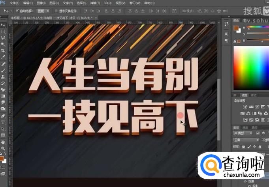Select the Healing Brush tool

3,64
